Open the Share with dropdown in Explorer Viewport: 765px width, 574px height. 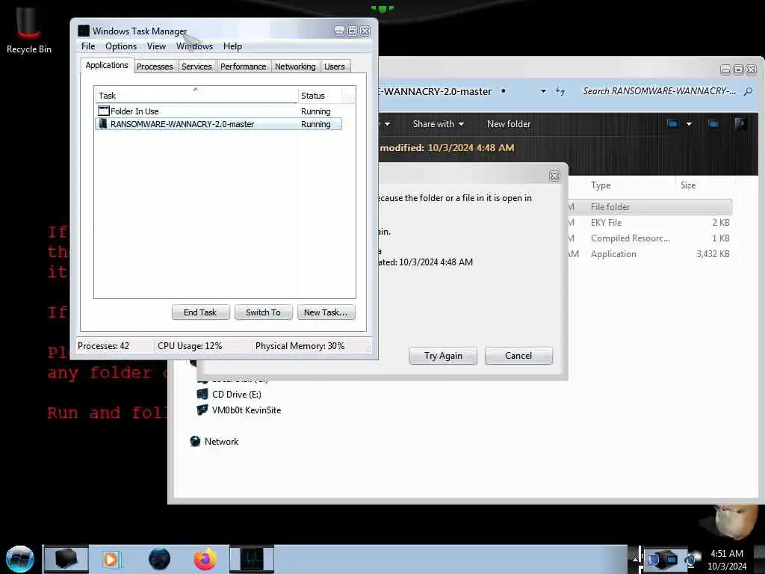click(438, 124)
